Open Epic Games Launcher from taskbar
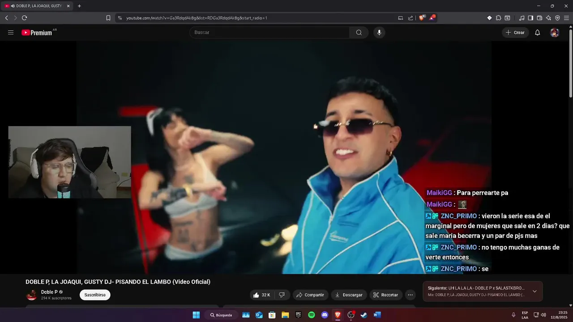The width and height of the screenshot is (573, 322). [298, 315]
